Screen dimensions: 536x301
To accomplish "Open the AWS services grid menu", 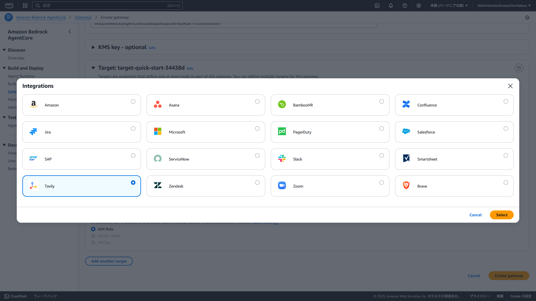I will coord(25,6).
